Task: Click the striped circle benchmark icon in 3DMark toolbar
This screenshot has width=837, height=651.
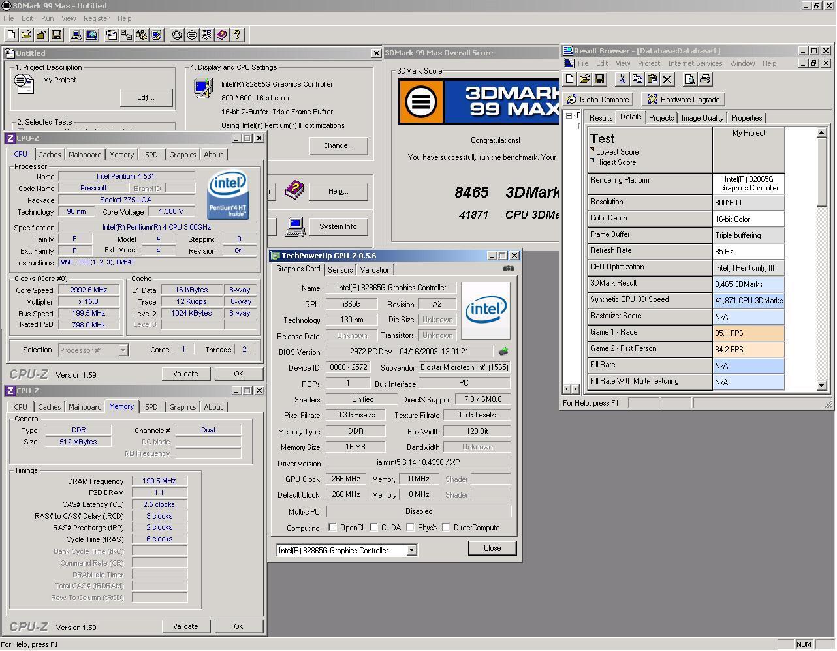Action: coord(192,35)
